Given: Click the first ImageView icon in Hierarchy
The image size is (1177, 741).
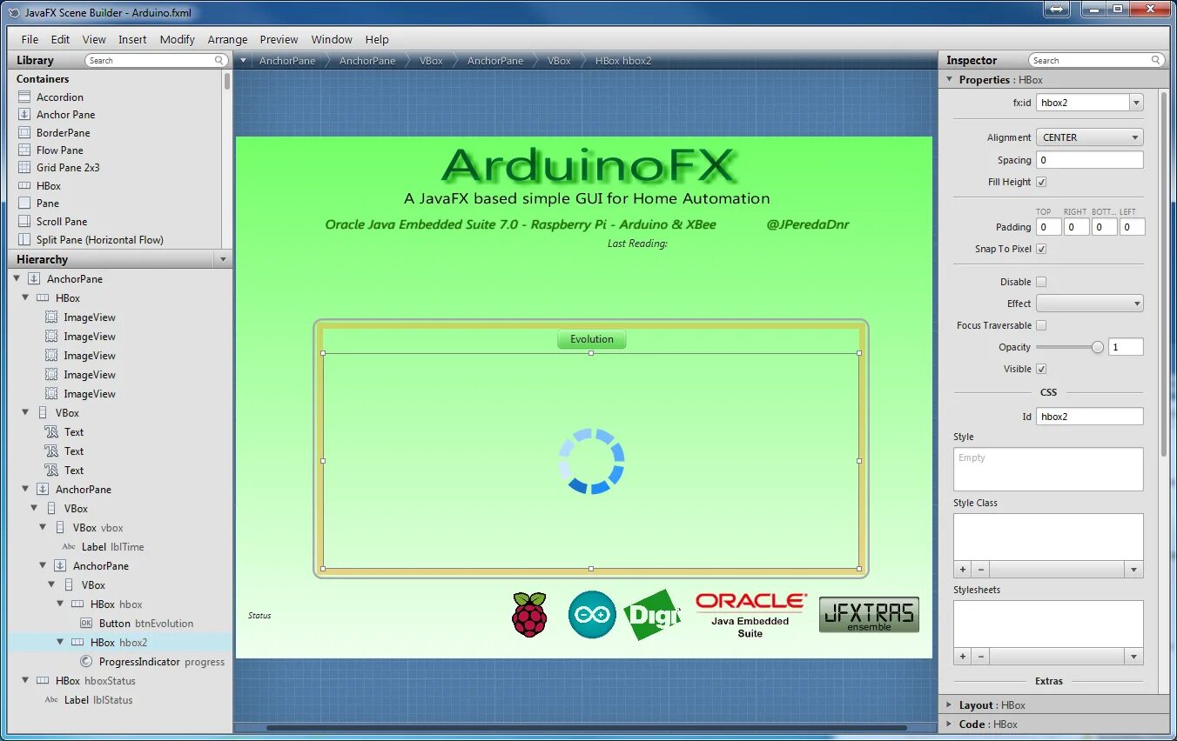Looking at the screenshot, I should (x=51, y=317).
